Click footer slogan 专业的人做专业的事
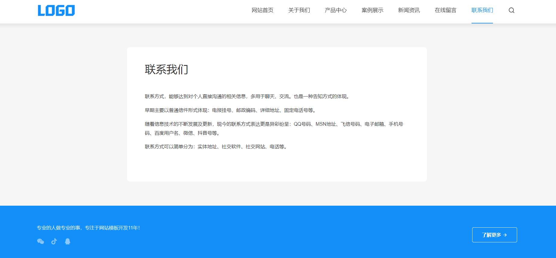556x258 pixels. tap(88, 228)
